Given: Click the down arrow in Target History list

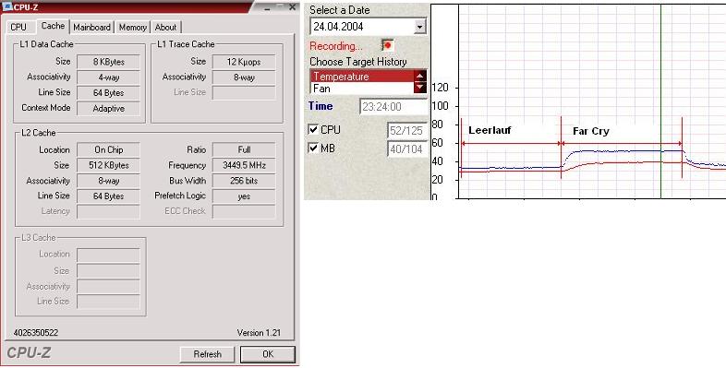Looking at the screenshot, I should [420, 88].
